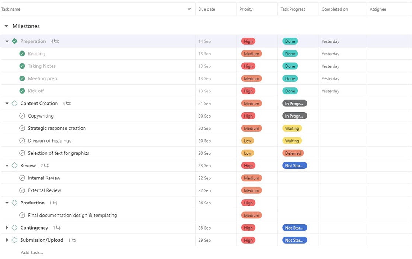Edit 29 Sep due date of Submission/Upload

click(x=205, y=240)
